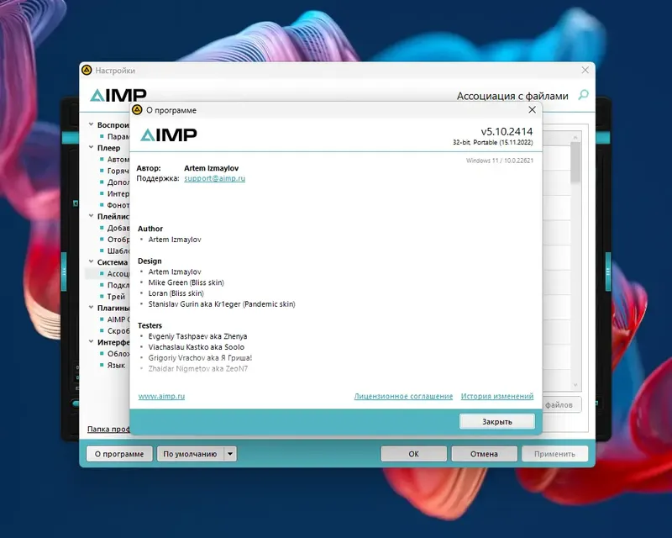Click the AIMP icon in О программе title bar
The width and height of the screenshot is (672, 538).
(x=137, y=110)
